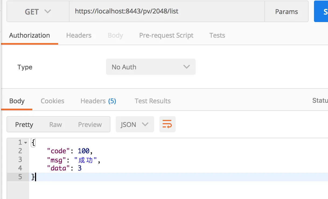Open the Test Results tab
The image size is (328, 199).
click(x=152, y=101)
